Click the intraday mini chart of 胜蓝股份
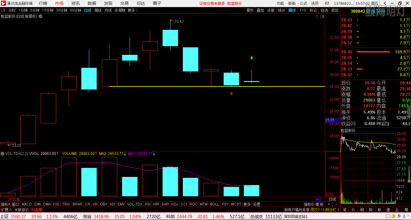This screenshot has width=411, height=220. coord(368,168)
